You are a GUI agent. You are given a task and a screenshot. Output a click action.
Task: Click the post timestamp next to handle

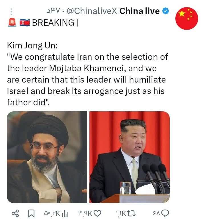[53, 11]
